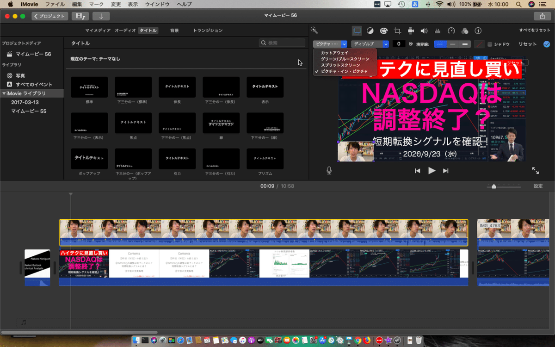Adjust the timeline zoom slider
555x347 pixels.
click(494, 186)
